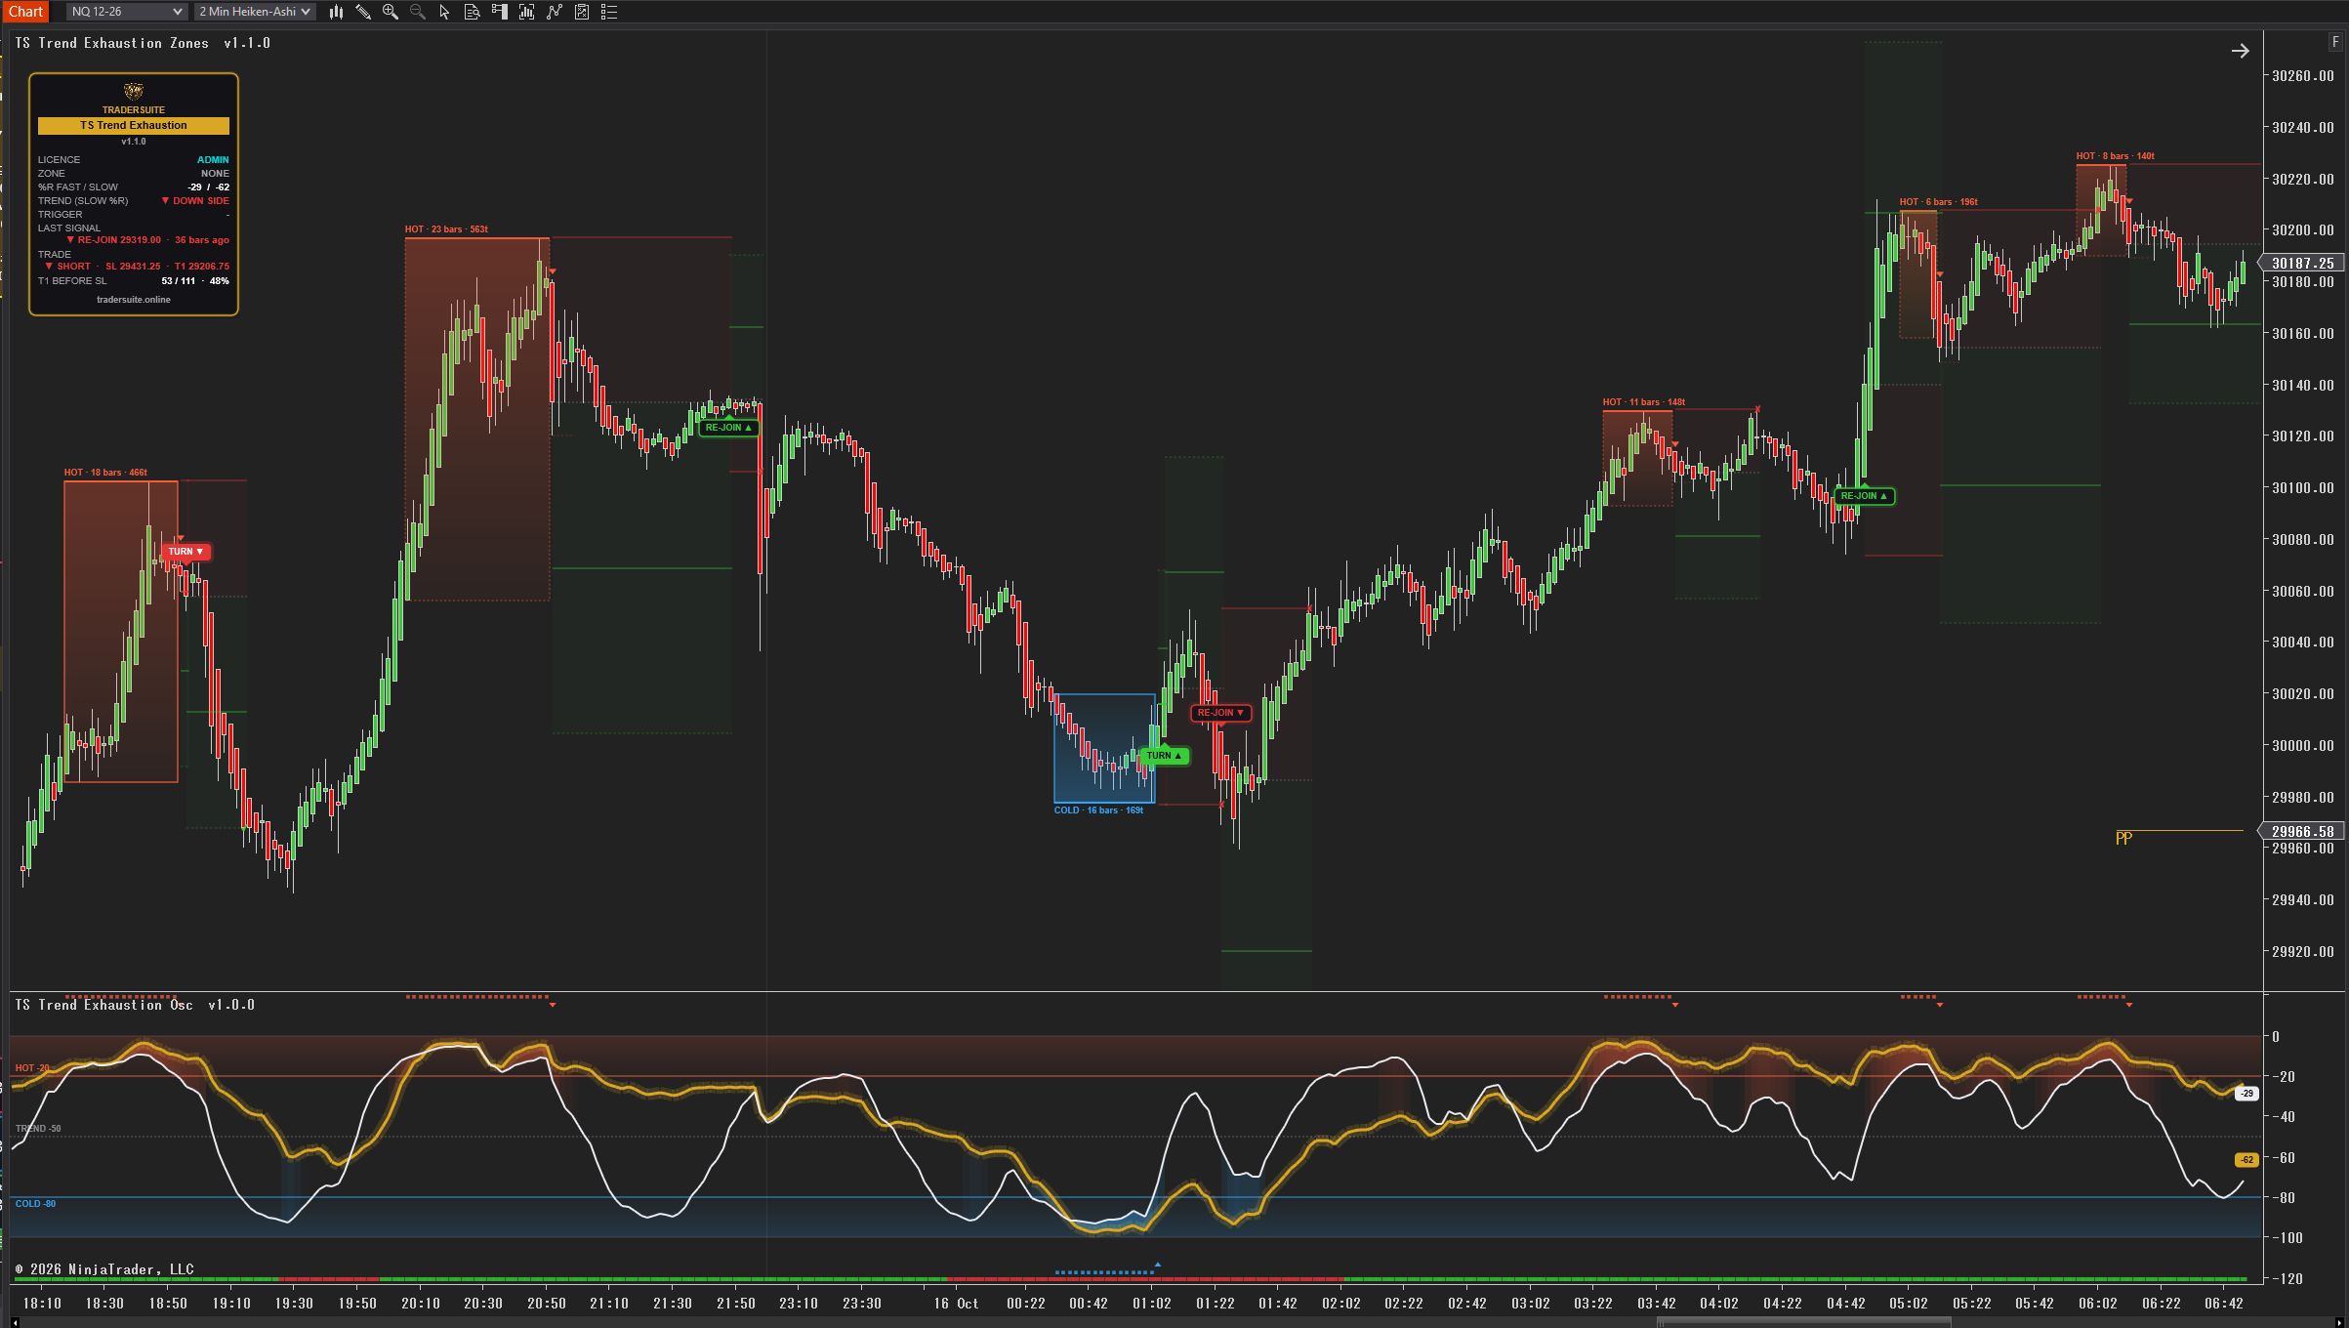Click the right-arrow scroll-to-latest icon
2349x1328 pixels.
coord(2240,51)
